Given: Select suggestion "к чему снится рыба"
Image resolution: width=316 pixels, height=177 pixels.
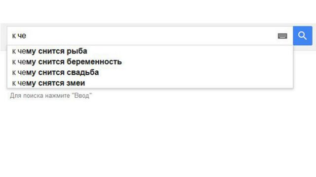Looking at the screenshot, I should click(150, 51).
